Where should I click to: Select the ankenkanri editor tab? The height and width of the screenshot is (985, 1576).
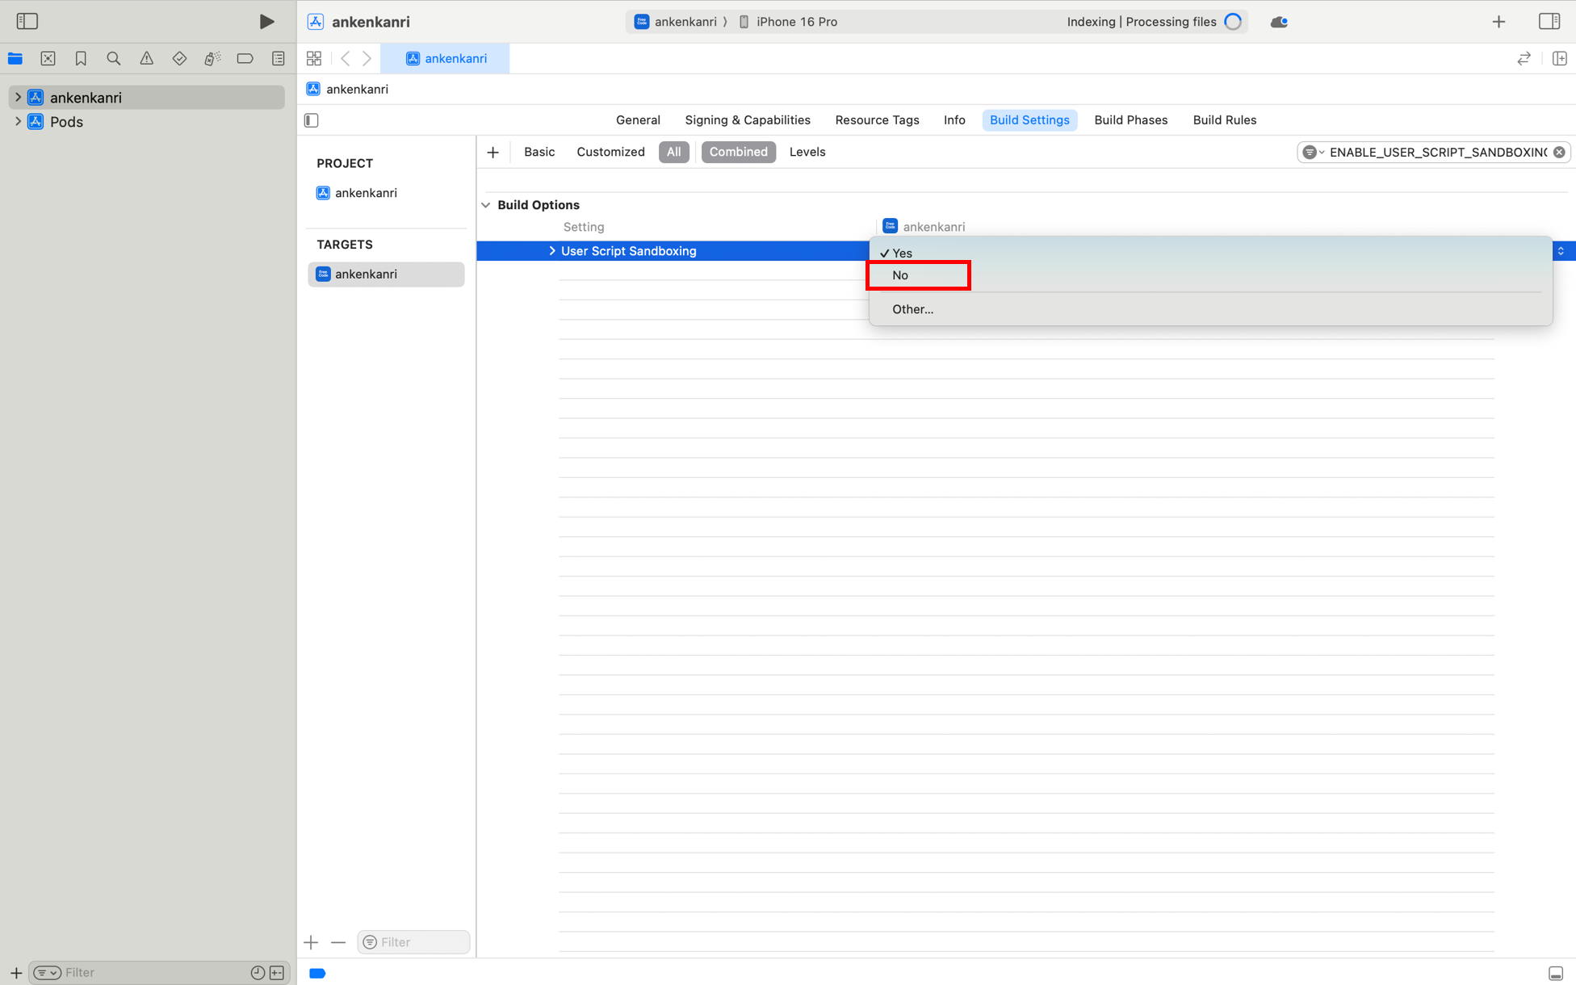446,58
